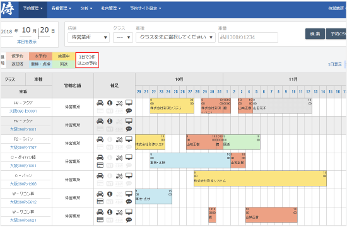Open the green 回送 bar in the わ1767 row
Viewport: 347px width, 227px height.
click(242, 142)
